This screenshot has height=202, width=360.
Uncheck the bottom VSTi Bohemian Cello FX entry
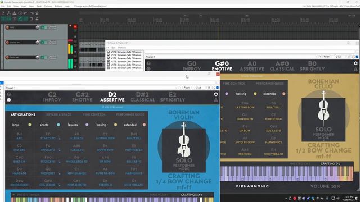coord(109,68)
